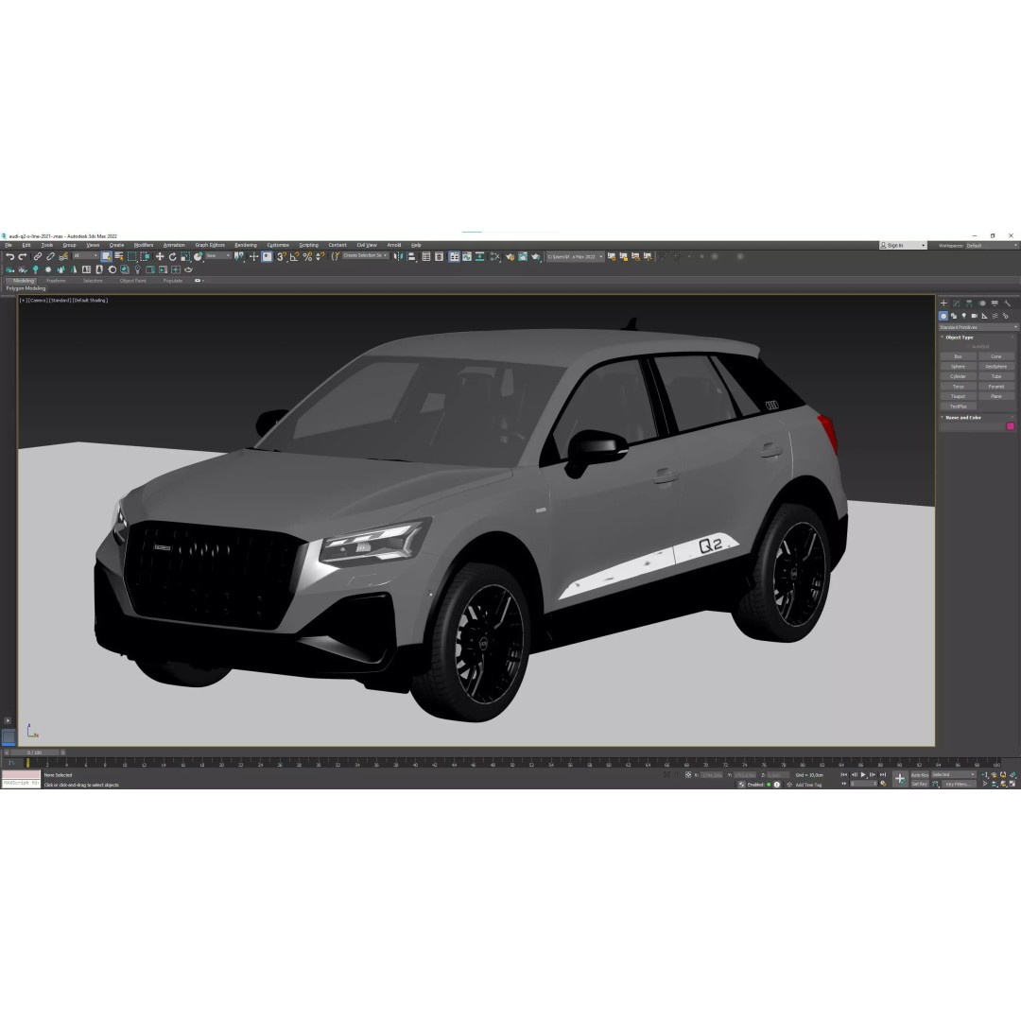This screenshot has height=1021, width=1021.
Task: Open the Render Setup icon
Action: 510,257
